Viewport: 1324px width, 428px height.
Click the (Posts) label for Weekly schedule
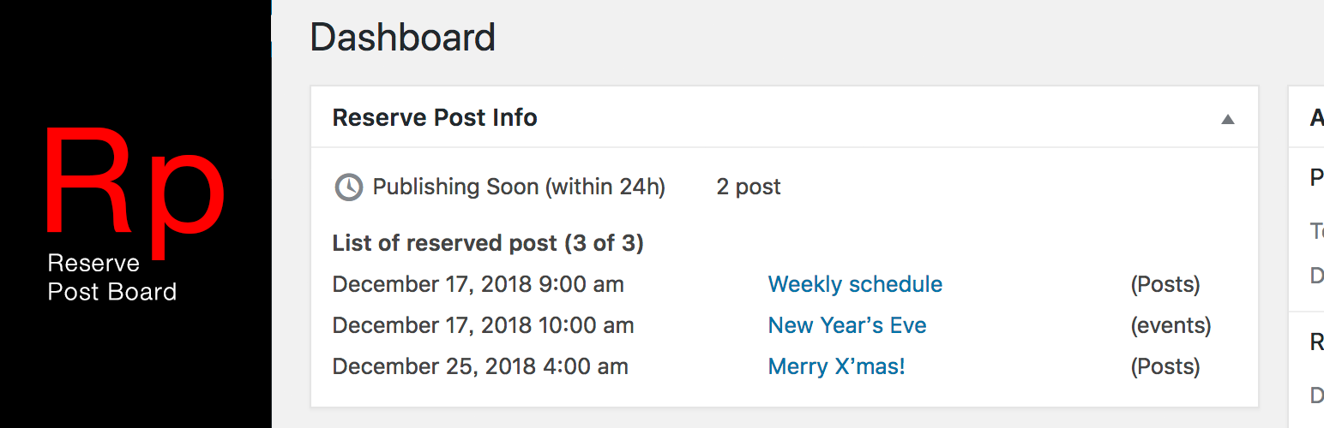coord(1165,284)
